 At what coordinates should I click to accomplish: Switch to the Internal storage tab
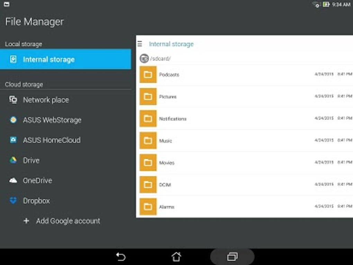(x=171, y=44)
